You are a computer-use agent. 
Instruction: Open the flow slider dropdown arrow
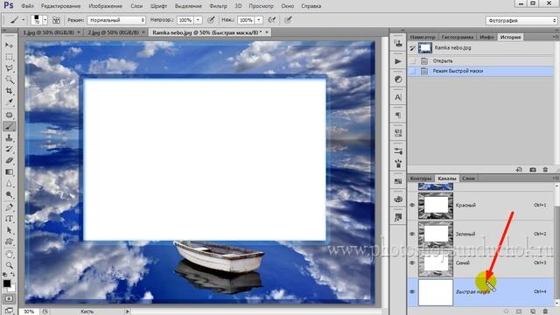[x=259, y=20]
